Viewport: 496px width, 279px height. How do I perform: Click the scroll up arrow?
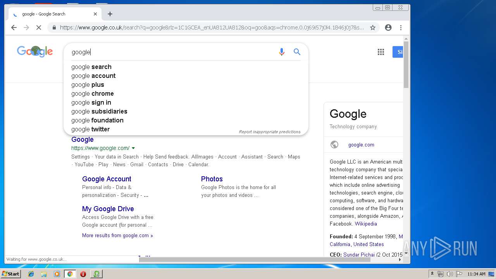pos(406,39)
